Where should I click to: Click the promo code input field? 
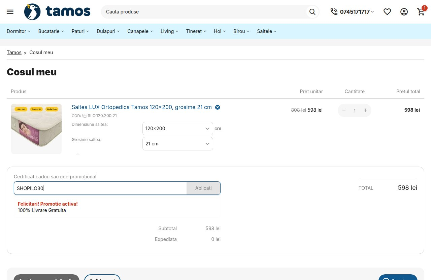tap(100, 188)
